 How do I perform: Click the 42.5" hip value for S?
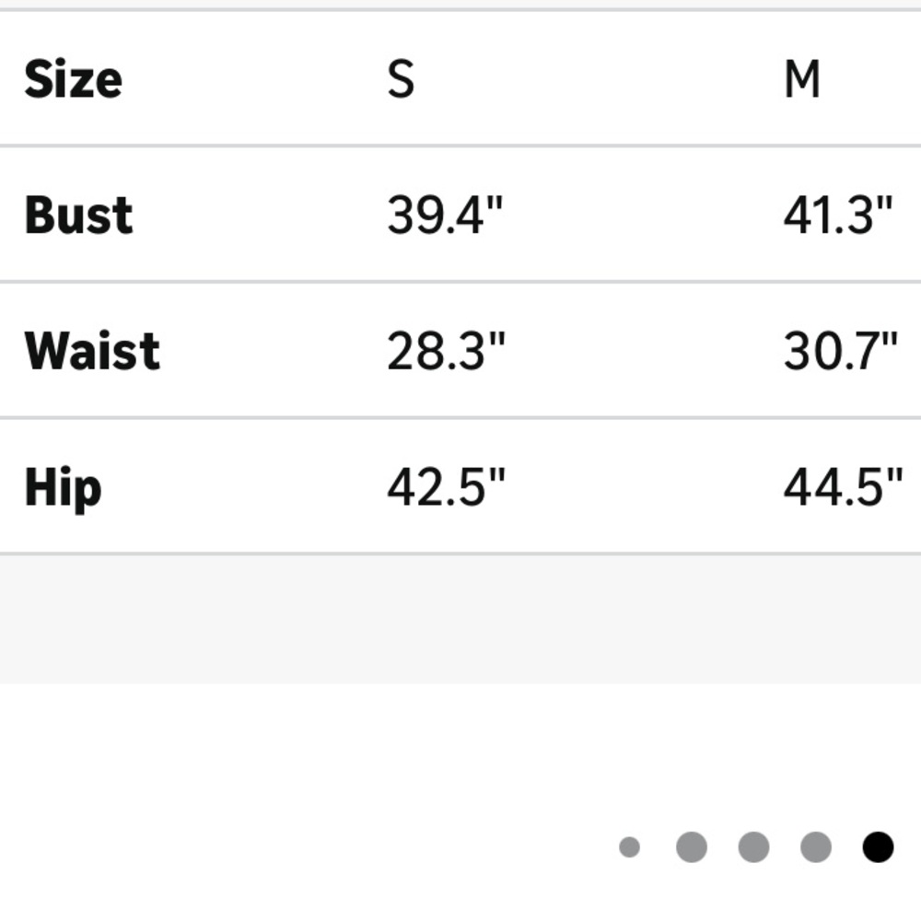[x=446, y=487]
